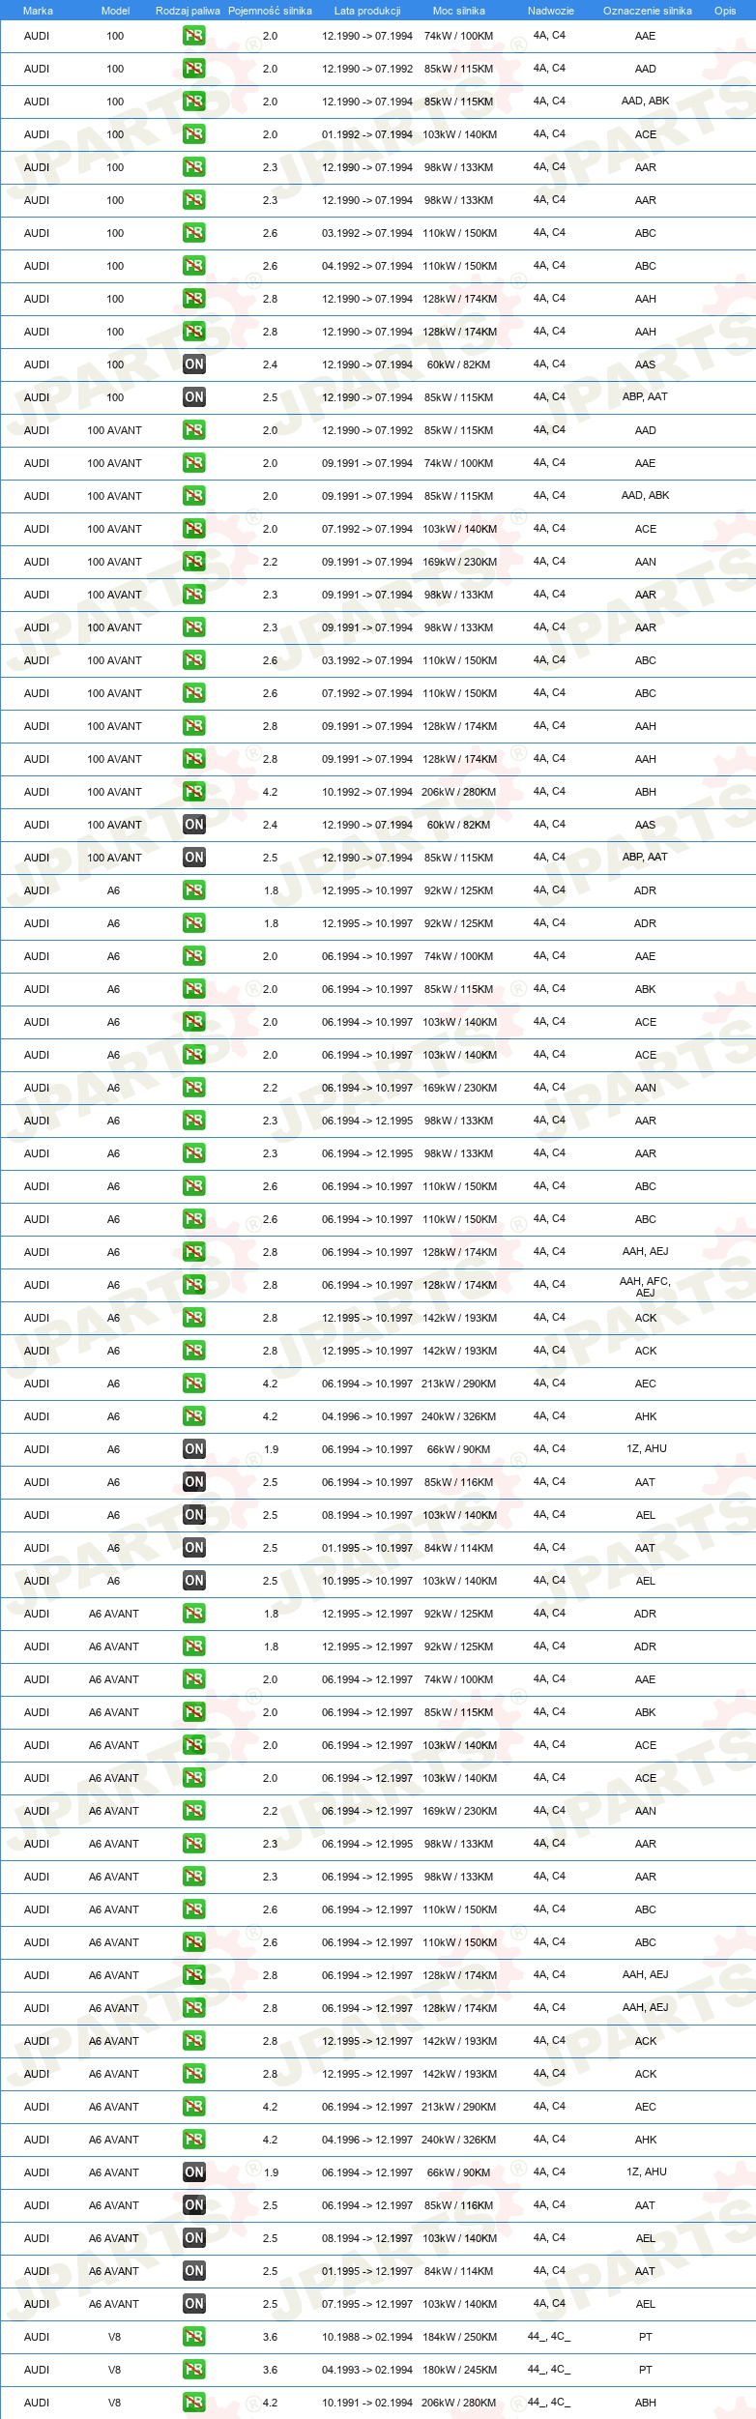Click '213kW / 290KM' in A6 AVANT row
Image resolution: width=756 pixels, height=2419 pixels.
pyautogui.click(x=459, y=2107)
